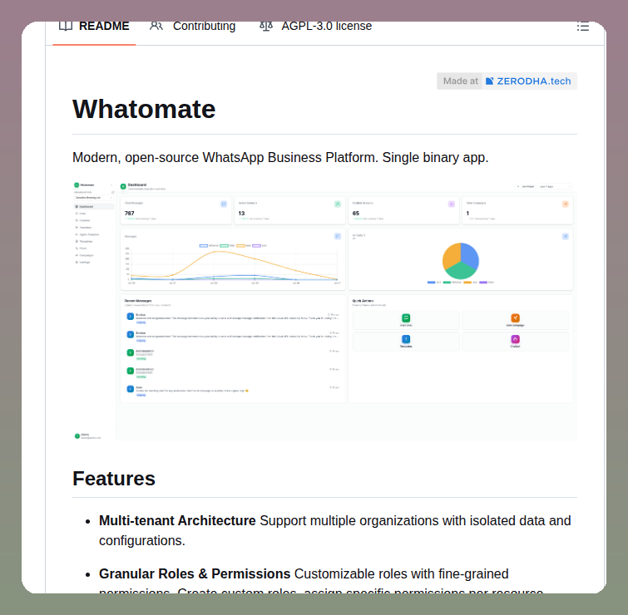Open the README outline list icon
Screen dimensions: 628x615
point(583,27)
